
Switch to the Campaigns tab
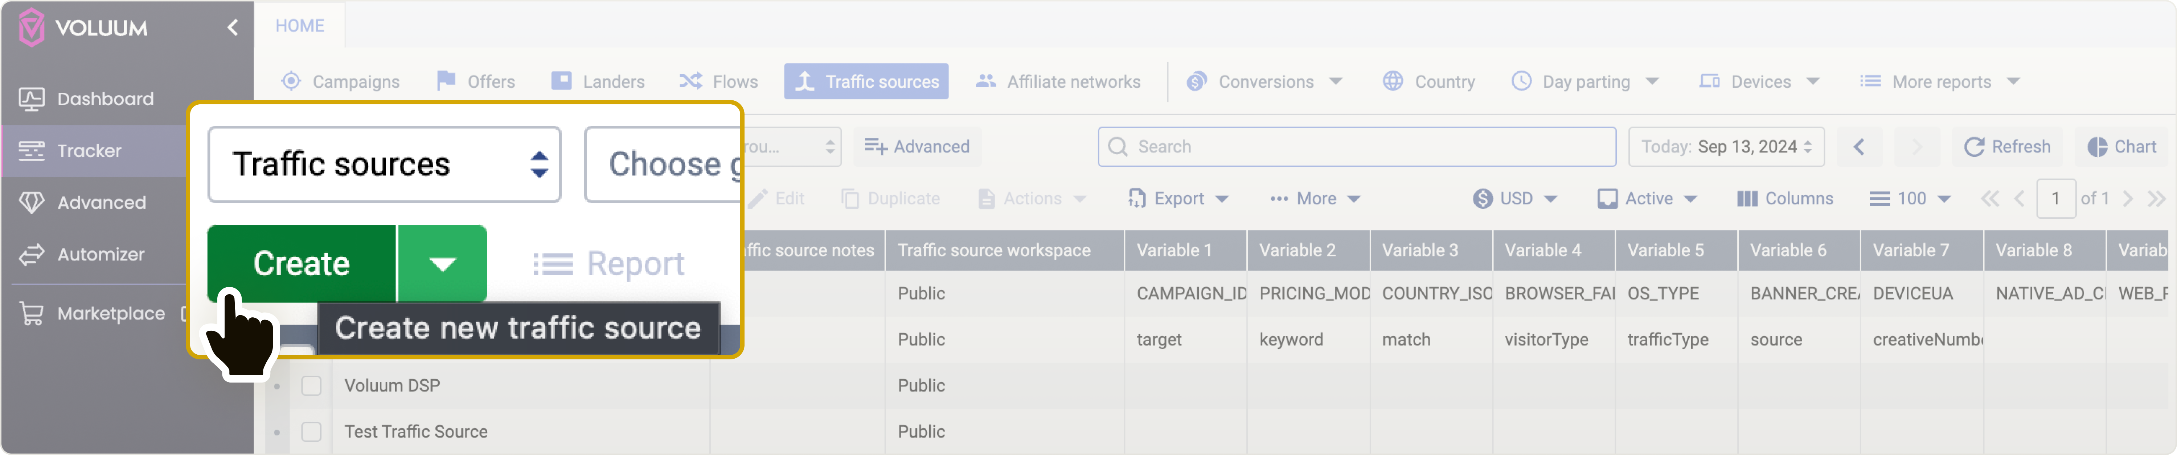[x=341, y=82]
